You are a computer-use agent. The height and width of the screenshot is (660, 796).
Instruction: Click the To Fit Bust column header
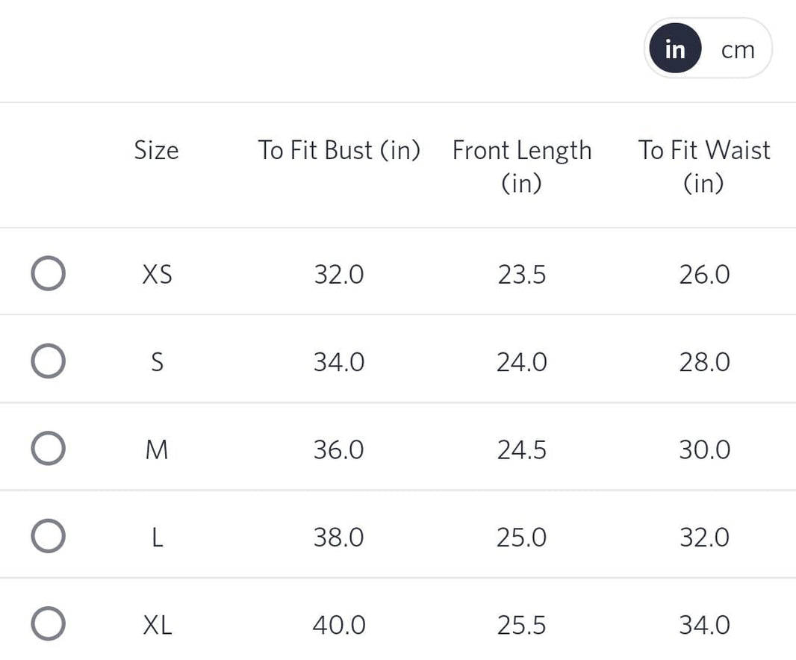[339, 150]
